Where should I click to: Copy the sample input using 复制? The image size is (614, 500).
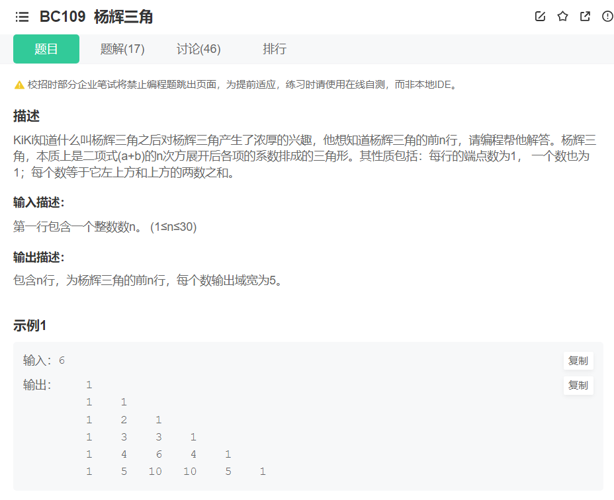[x=578, y=360]
